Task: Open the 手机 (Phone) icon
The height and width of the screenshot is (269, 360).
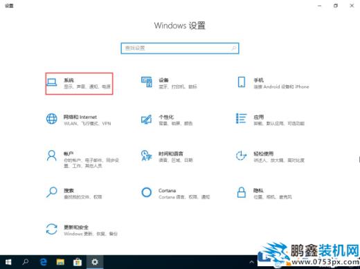Action: [242, 82]
